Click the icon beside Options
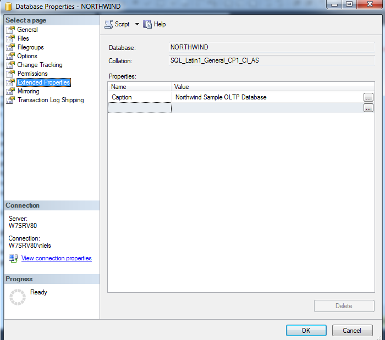The image size is (385, 340). pyautogui.click(x=10, y=56)
